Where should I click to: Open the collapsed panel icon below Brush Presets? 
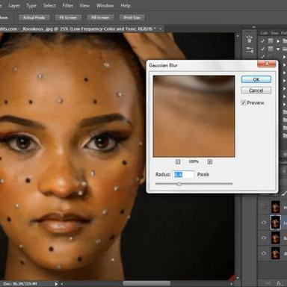[x=250, y=50]
